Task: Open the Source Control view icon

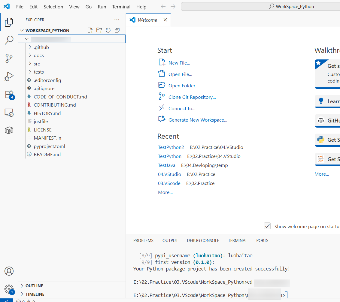Action: [9, 58]
